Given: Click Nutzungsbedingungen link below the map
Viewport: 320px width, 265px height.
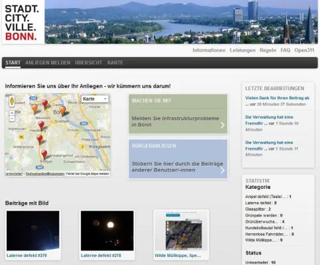Looking at the screenshot, I should tap(45, 174).
